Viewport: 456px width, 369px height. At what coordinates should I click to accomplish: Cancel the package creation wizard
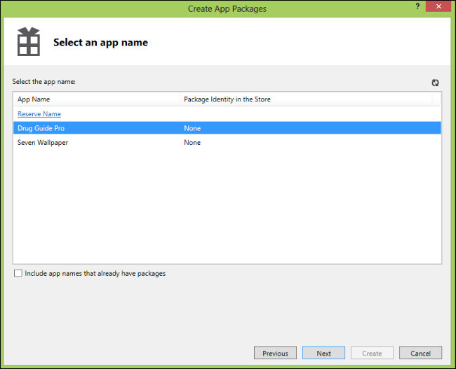point(420,353)
